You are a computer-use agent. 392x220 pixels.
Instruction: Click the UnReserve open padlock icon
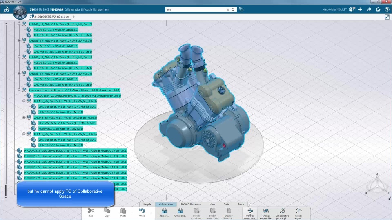180,211
